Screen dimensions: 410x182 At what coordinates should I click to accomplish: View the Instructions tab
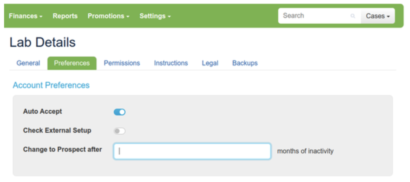point(171,63)
